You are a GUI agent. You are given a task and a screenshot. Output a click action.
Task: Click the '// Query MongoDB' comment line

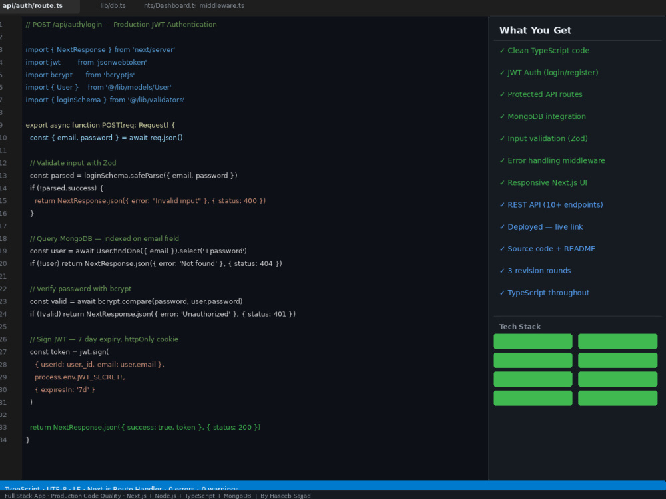click(105, 238)
